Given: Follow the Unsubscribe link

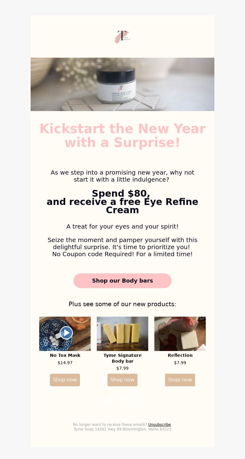Looking at the screenshot, I should pos(160,425).
